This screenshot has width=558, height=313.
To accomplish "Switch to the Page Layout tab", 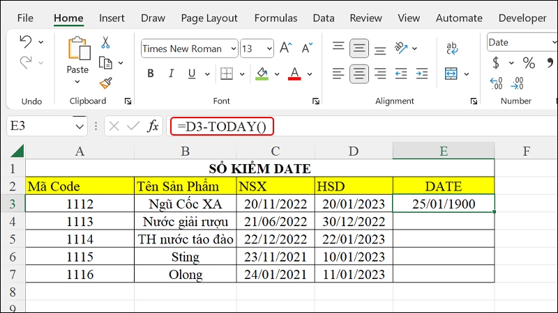I will (209, 18).
